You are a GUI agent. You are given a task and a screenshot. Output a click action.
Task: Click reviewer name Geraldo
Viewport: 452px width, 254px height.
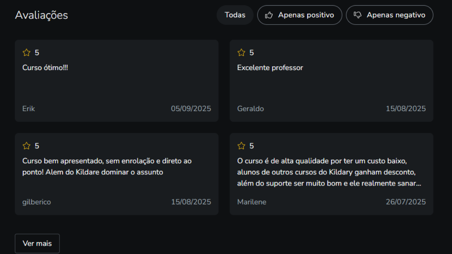coord(250,109)
